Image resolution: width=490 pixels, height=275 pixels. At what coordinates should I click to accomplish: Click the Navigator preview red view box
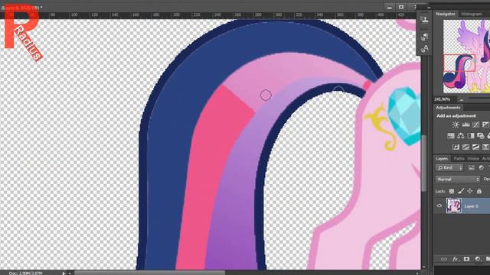(x=459, y=63)
